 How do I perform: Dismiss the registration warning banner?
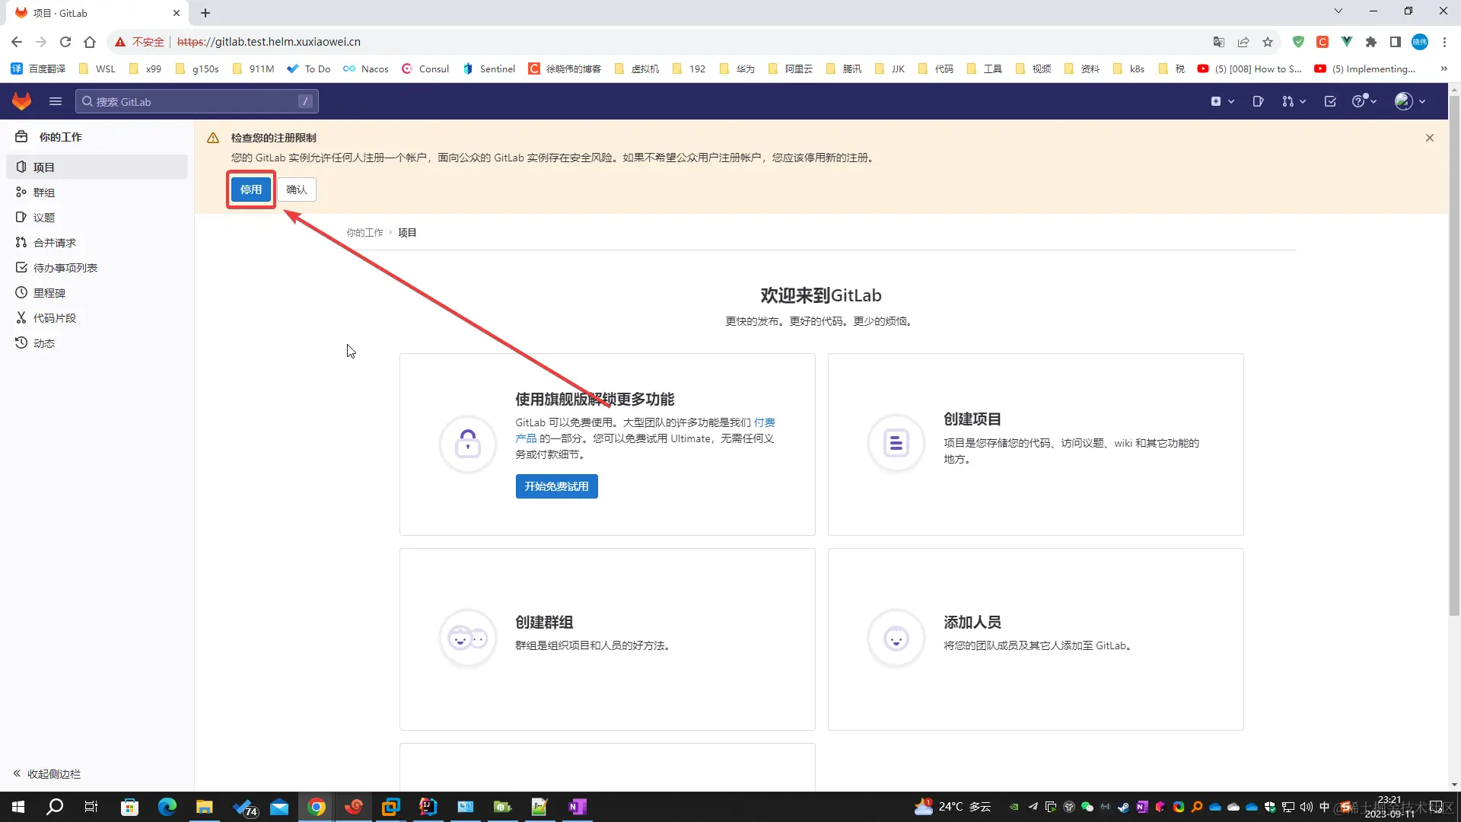tap(1430, 138)
